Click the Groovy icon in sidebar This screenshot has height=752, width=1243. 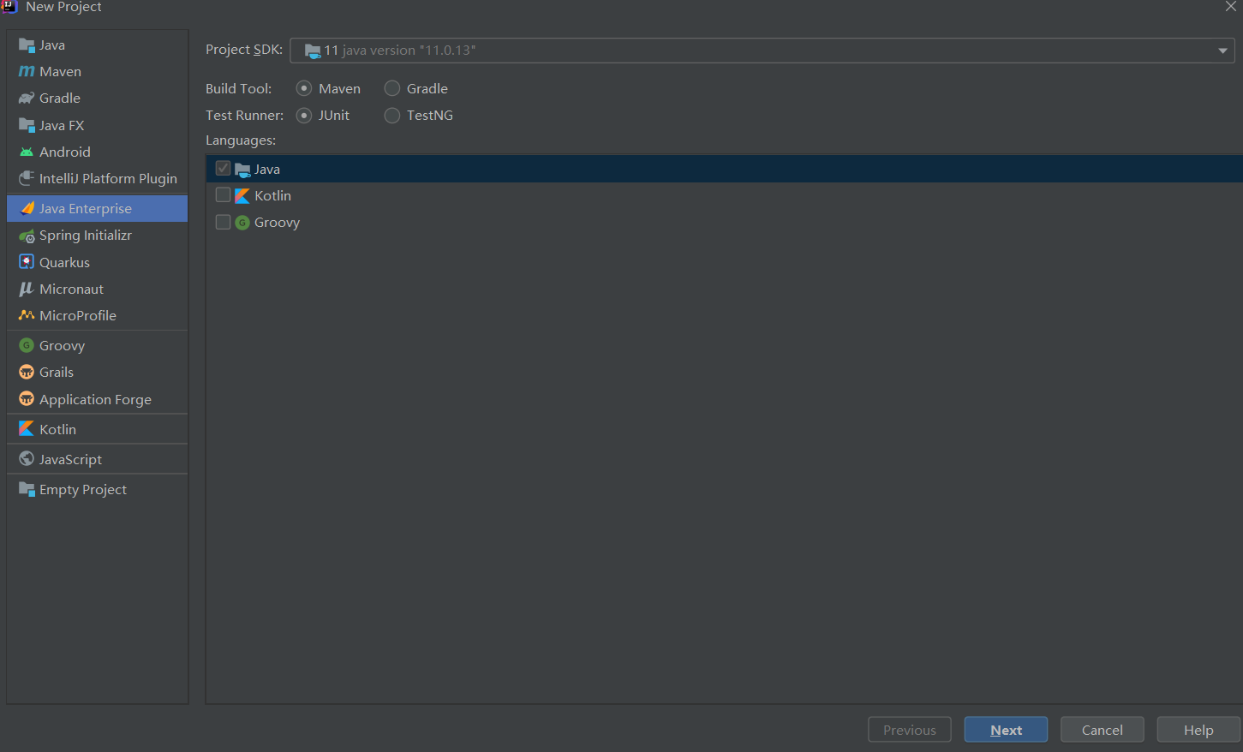tap(27, 345)
